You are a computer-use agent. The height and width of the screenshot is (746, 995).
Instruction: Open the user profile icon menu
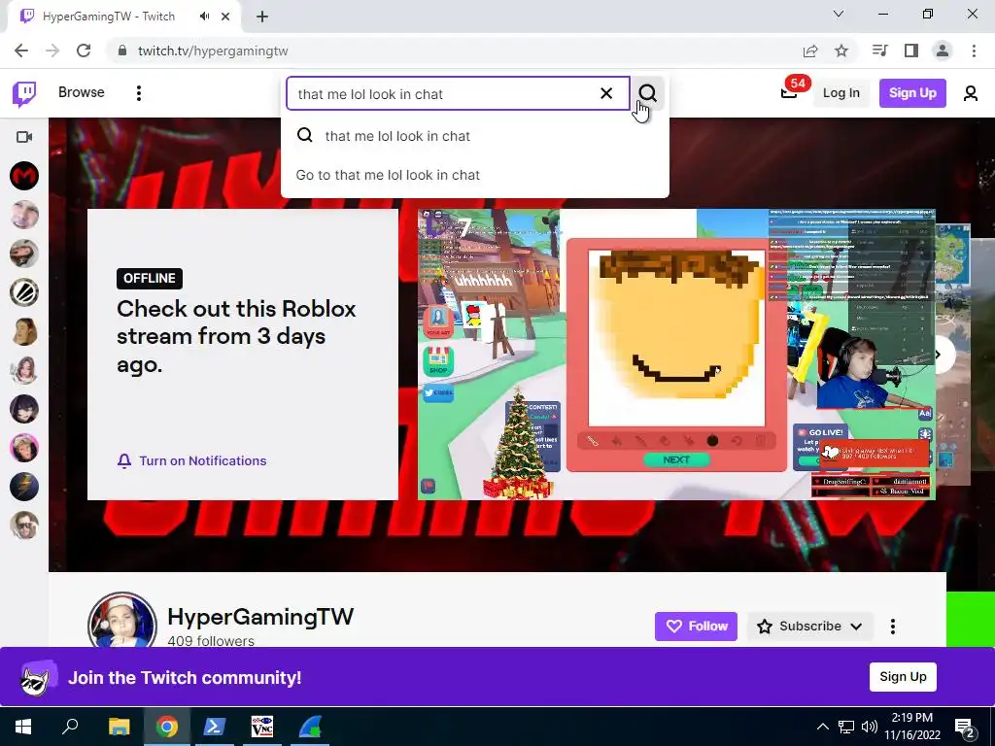[971, 94]
